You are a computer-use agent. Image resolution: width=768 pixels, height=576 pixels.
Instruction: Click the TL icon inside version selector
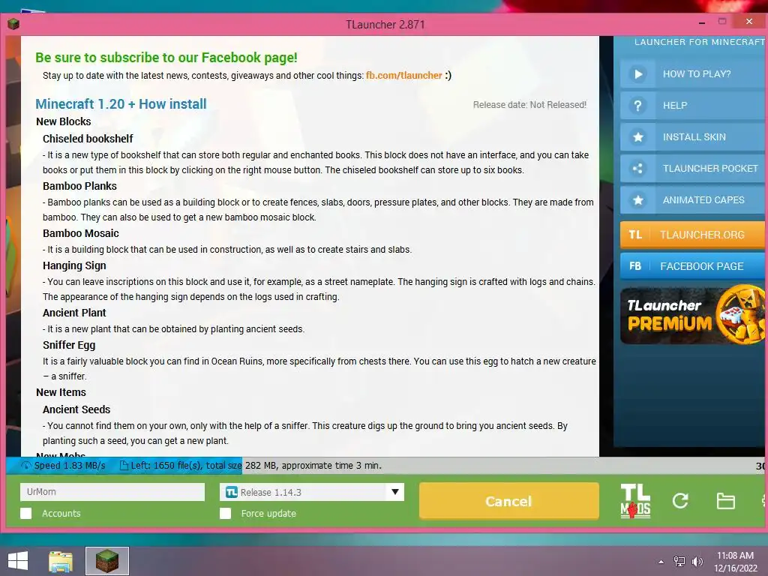coord(232,492)
